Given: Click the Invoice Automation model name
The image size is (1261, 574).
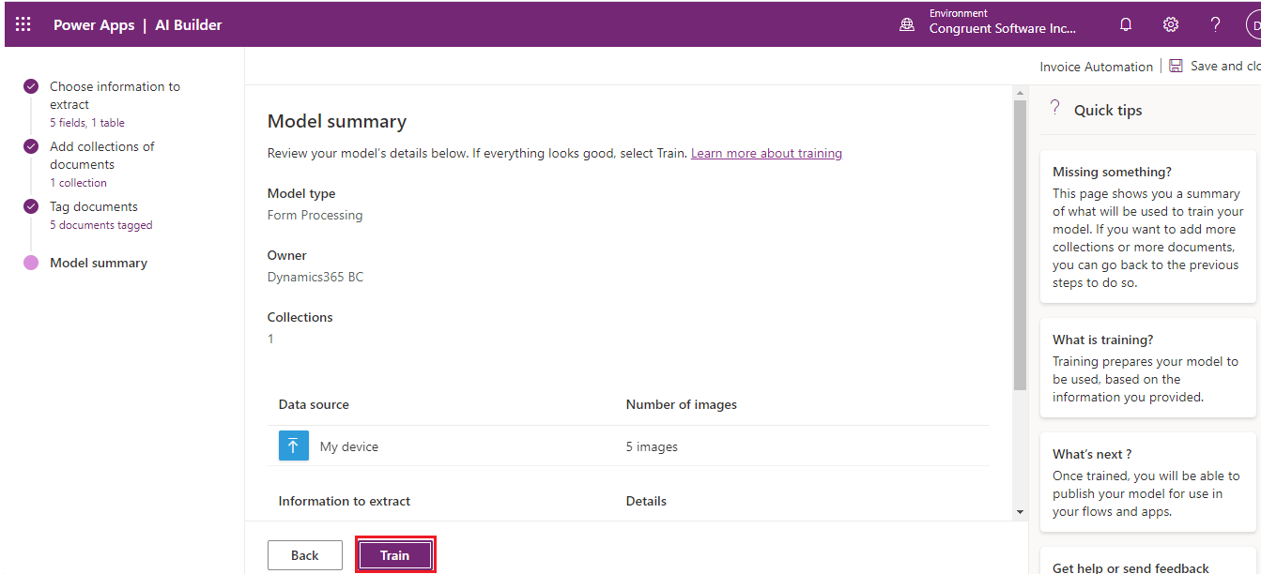Looking at the screenshot, I should coord(1096,67).
